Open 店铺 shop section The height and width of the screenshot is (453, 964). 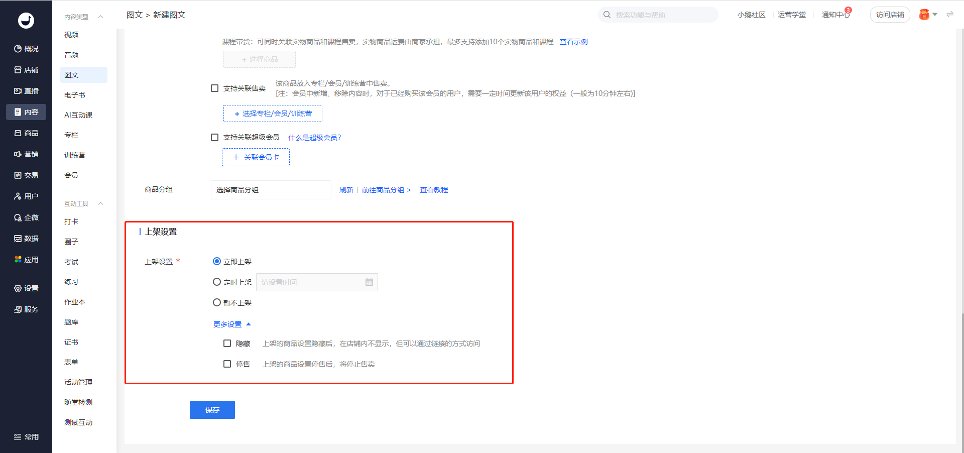(26, 70)
